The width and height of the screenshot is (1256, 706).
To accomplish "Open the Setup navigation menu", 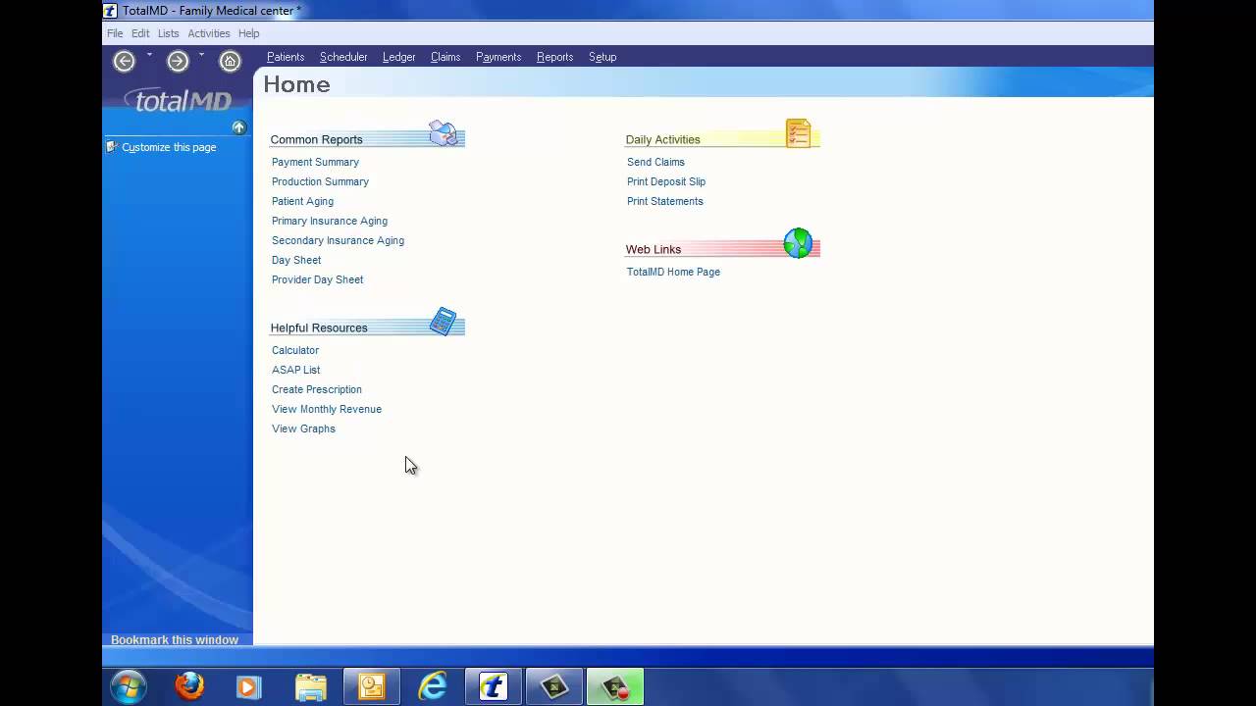I will point(602,57).
